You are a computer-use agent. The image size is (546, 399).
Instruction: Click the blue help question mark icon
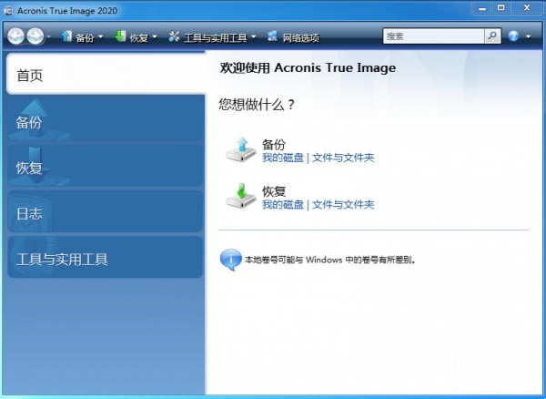point(513,36)
